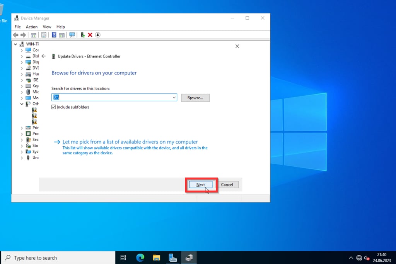Open the Action menu
The image size is (396, 264).
click(32, 27)
